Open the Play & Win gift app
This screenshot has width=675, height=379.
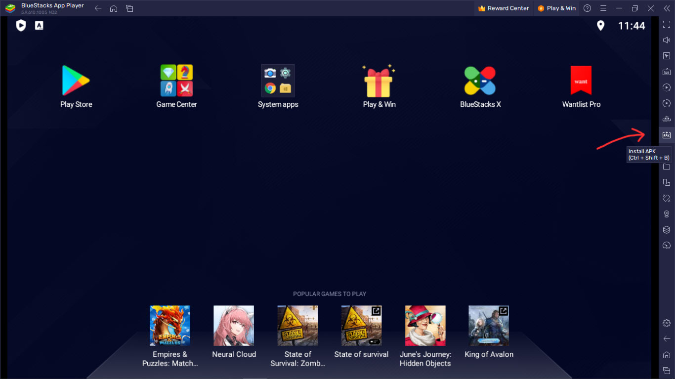[379, 81]
